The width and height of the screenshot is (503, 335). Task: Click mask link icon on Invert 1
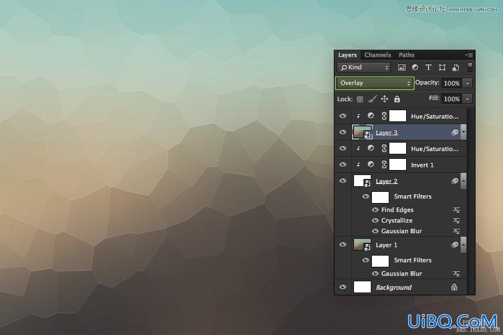click(x=384, y=164)
